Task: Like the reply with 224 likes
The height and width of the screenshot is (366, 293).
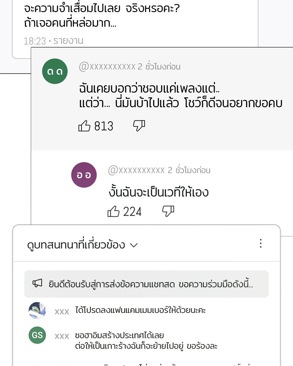Action: tap(114, 212)
